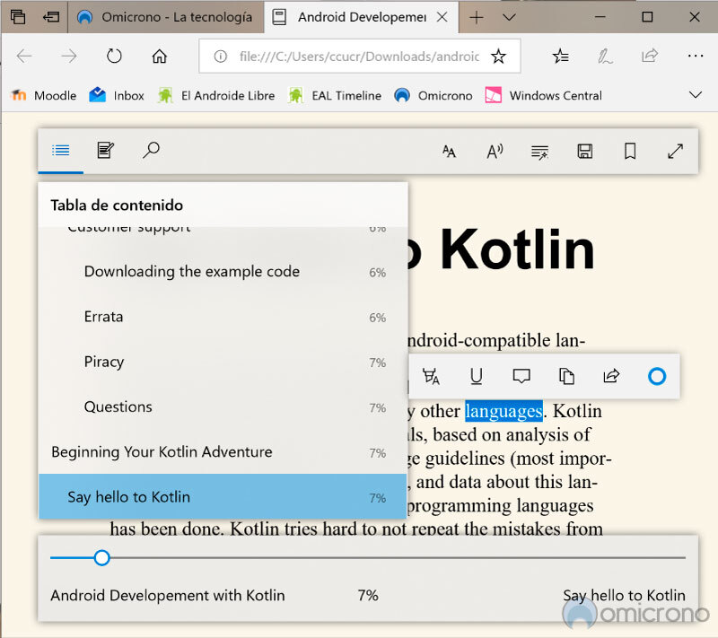
Task: Open Windows Central bookmark
Action: tap(544, 96)
